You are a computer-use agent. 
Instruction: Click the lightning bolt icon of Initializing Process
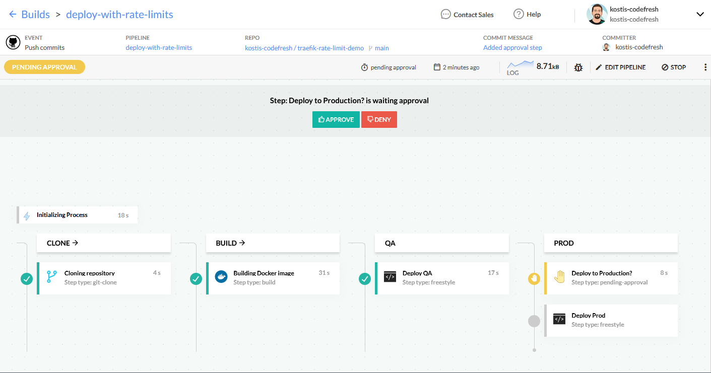[x=27, y=216]
